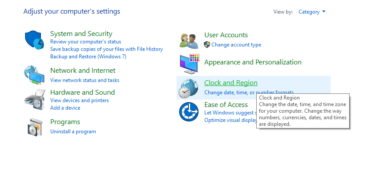Open the Clock and Region globe clock icon
Screen dimensions: 372x171
[188, 89]
